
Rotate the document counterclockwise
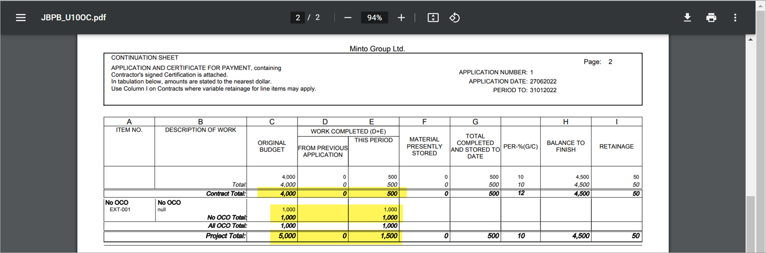tap(455, 18)
